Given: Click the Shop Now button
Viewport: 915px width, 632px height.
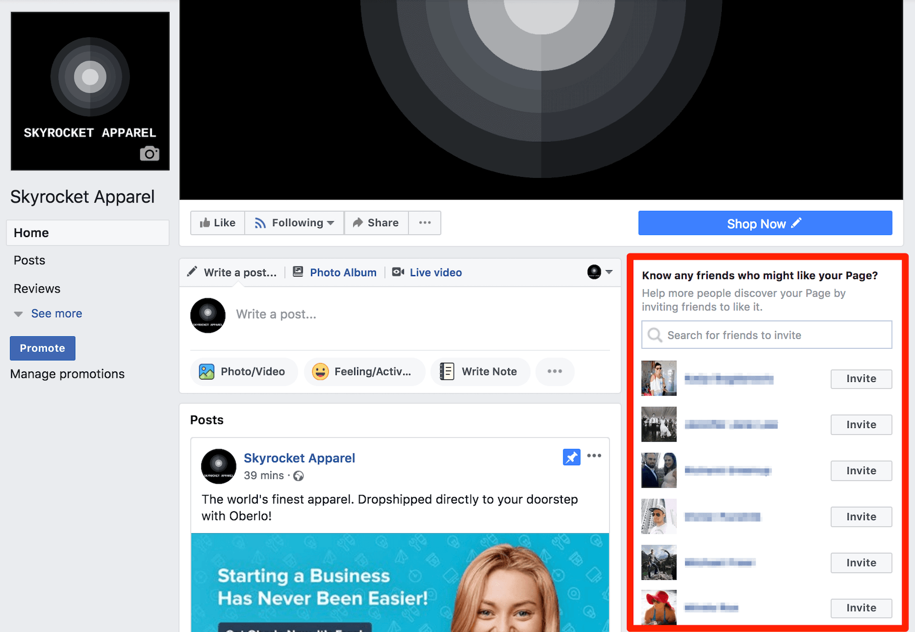Looking at the screenshot, I should pyautogui.click(x=765, y=223).
